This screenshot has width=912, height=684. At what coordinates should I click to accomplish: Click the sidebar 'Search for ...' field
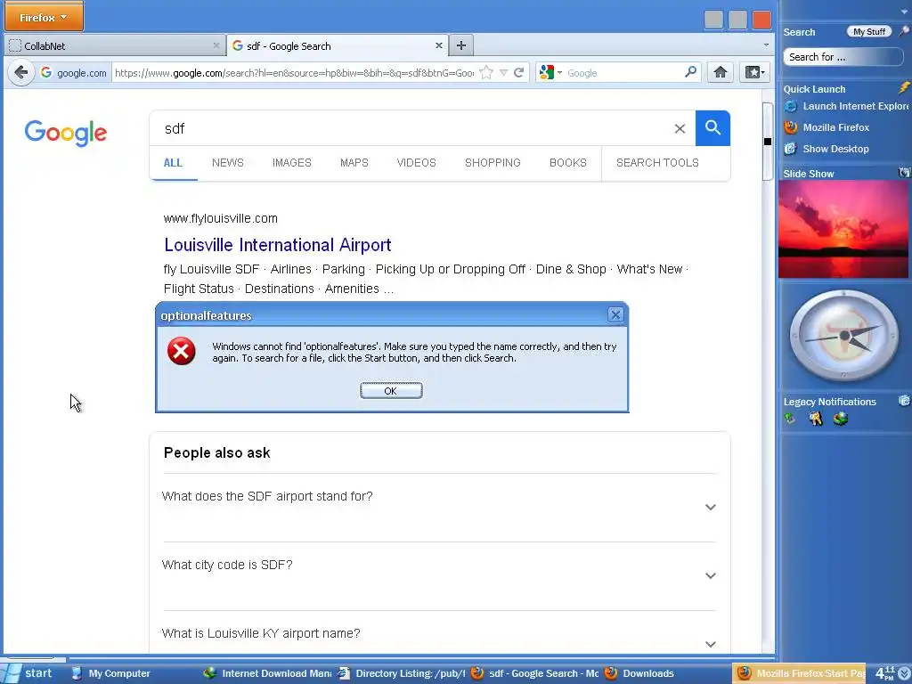click(x=843, y=56)
